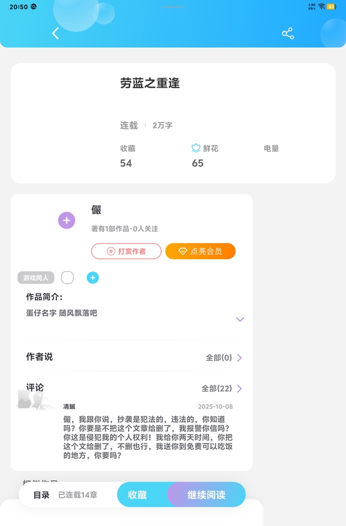Image resolution: width=346 pixels, height=526 pixels.
Task: Open the 目录 chapter list
Action: 42,495
